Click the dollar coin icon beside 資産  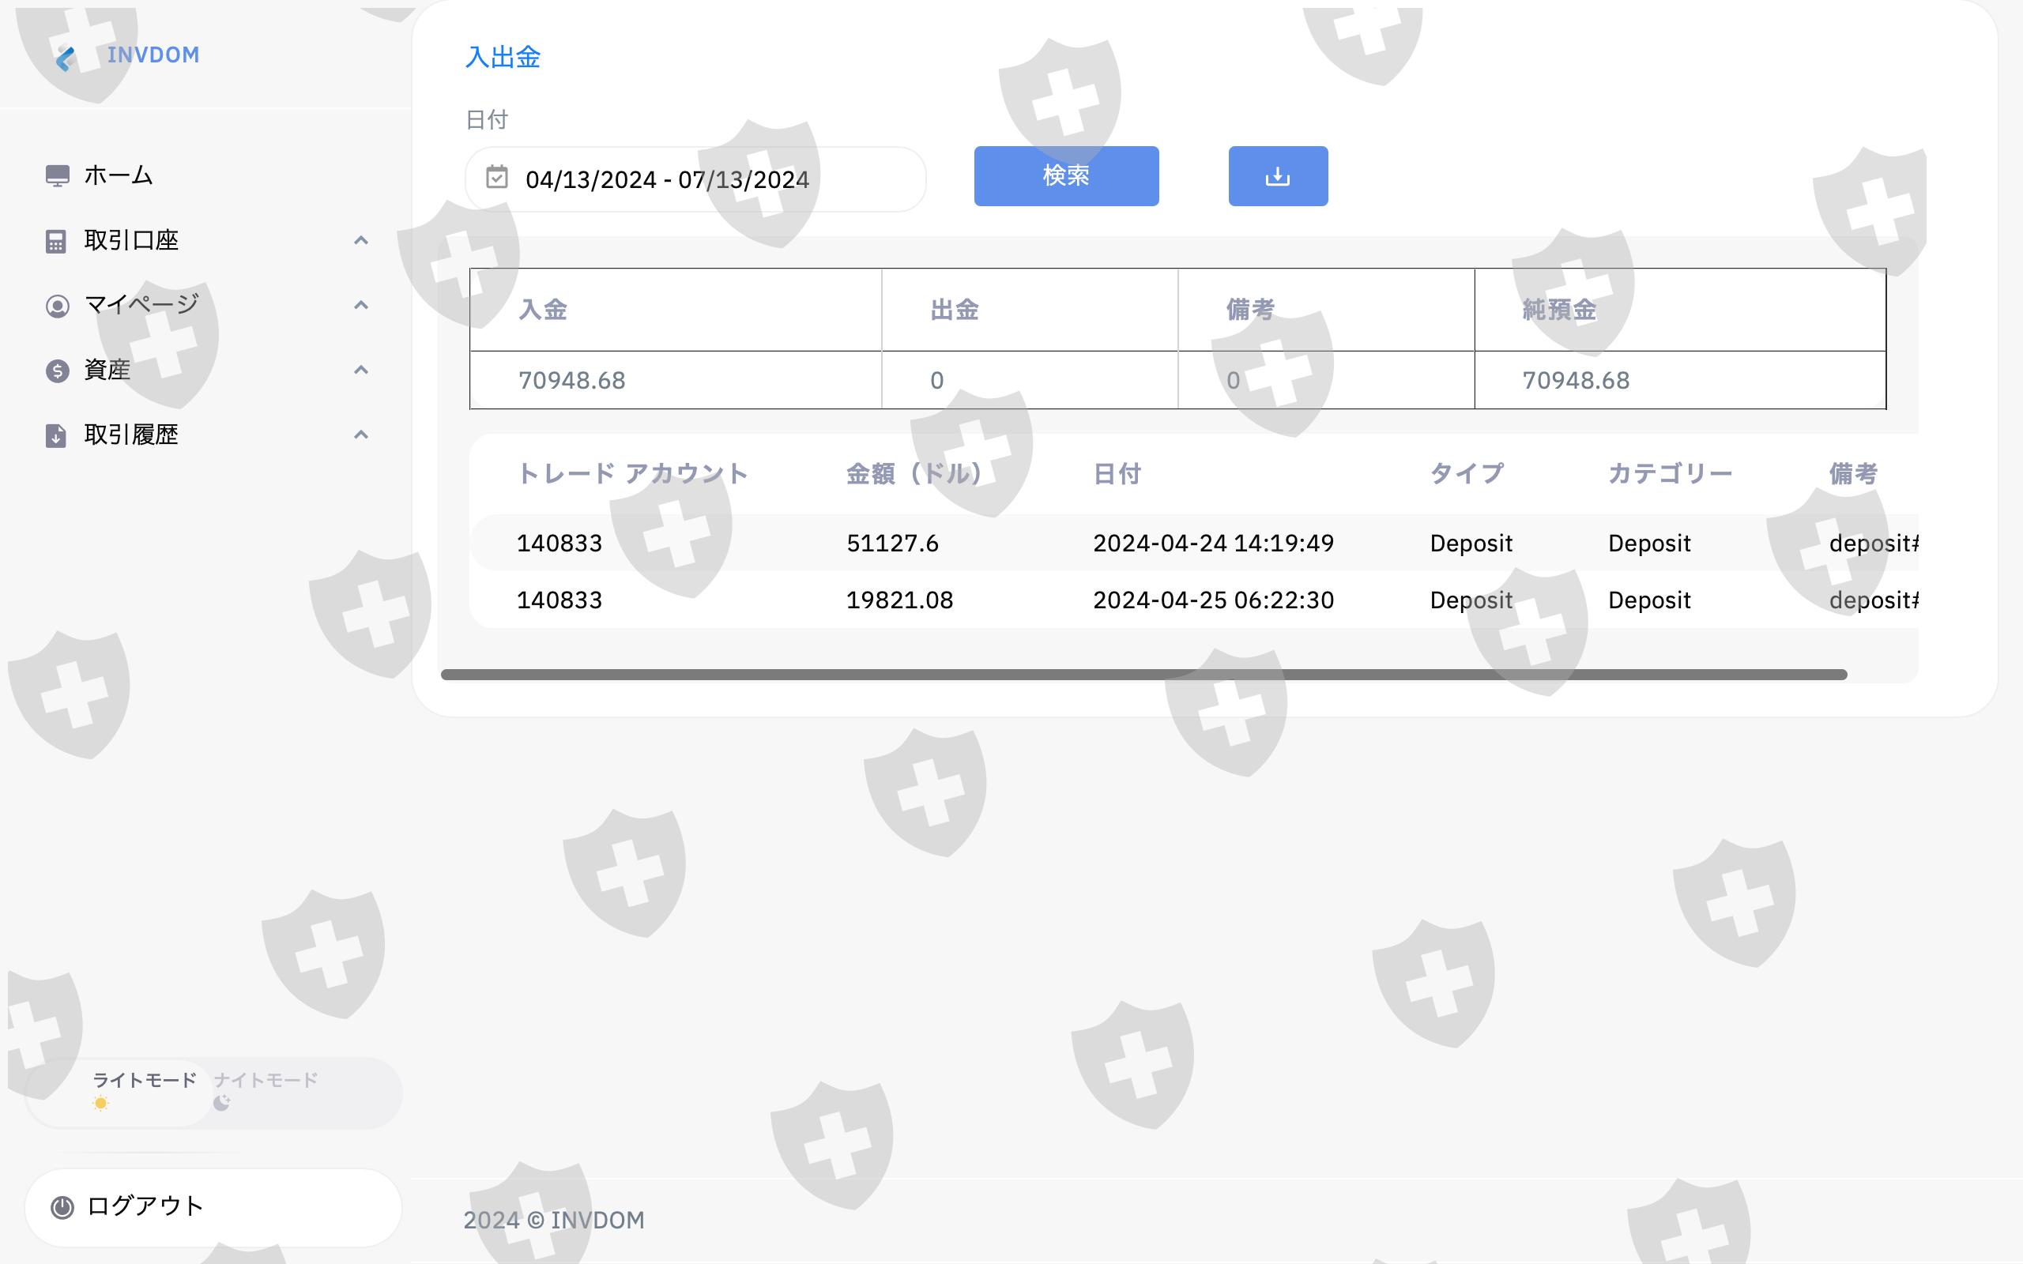tap(57, 371)
